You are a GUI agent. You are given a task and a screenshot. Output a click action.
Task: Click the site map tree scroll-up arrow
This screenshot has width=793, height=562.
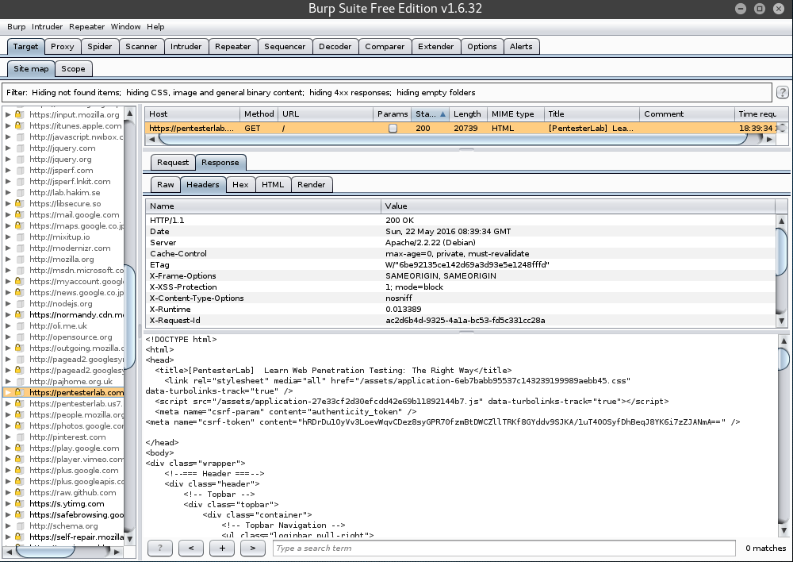point(129,114)
